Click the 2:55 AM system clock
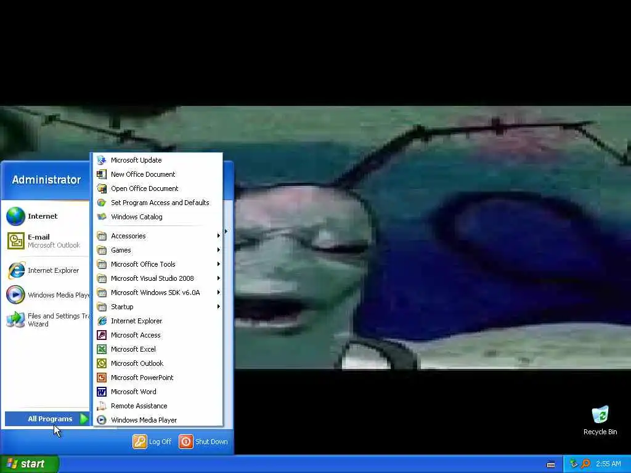This screenshot has height=473, width=631. point(608,464)
